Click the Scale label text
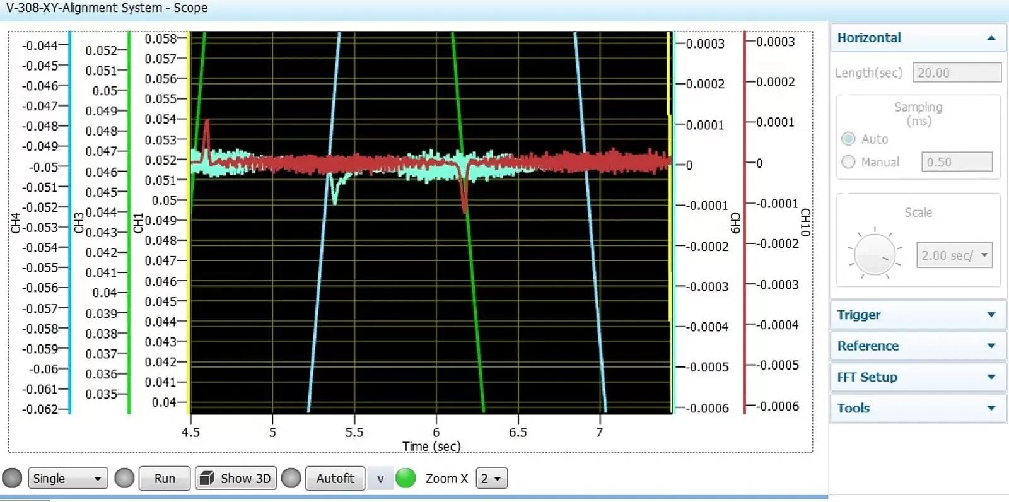The height and width of the screenshot is (502, 1009). click(x=918, y=213)
